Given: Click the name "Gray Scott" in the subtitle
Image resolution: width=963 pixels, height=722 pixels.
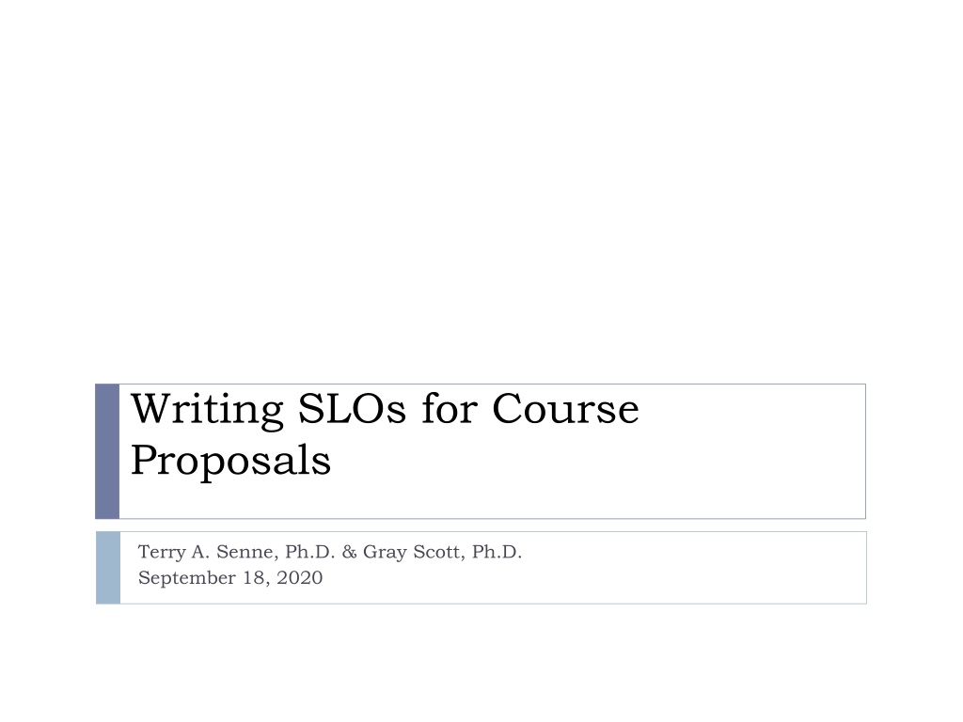Looking at the screenshot, I should tap(414, 552).
